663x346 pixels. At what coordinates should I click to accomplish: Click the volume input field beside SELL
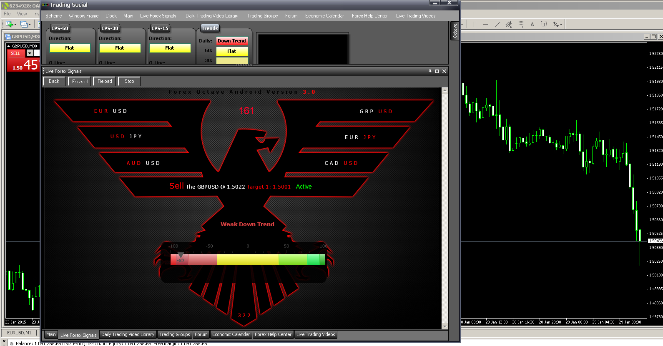tap(37, 53)
